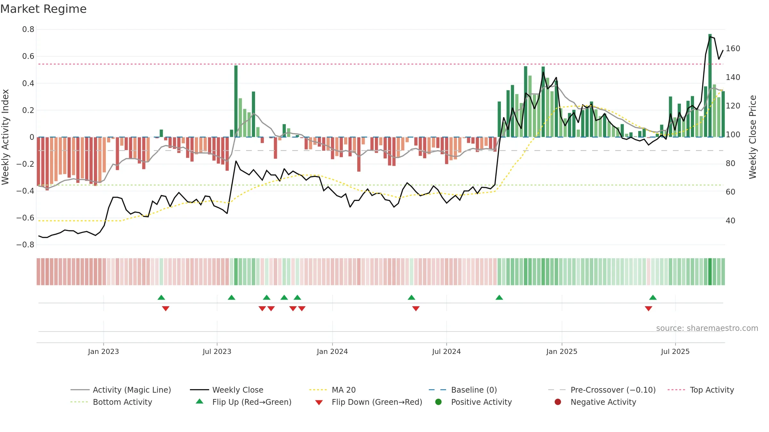Toggle the Flip Up (Red→Green) legend entry

click(244, 402)
